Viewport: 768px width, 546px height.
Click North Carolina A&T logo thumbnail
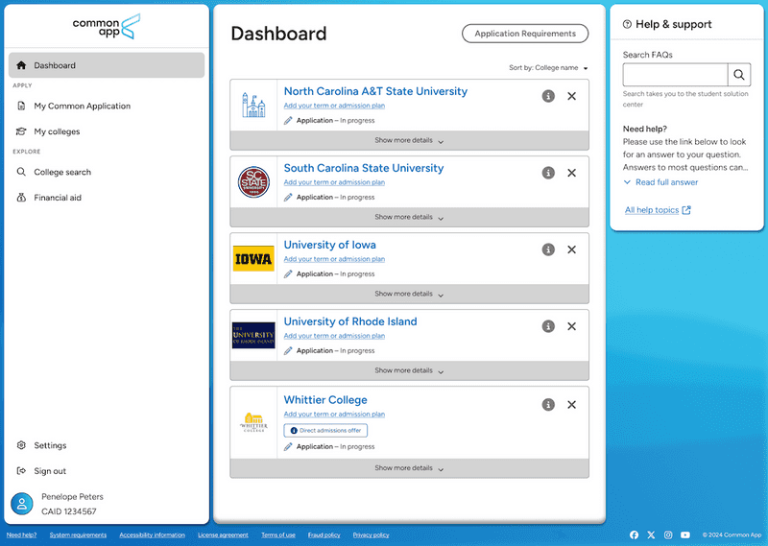point(253,105)
